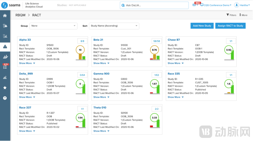
Task: Open the warning triangle RBQM sidebar icon
Action: [5, 46]
